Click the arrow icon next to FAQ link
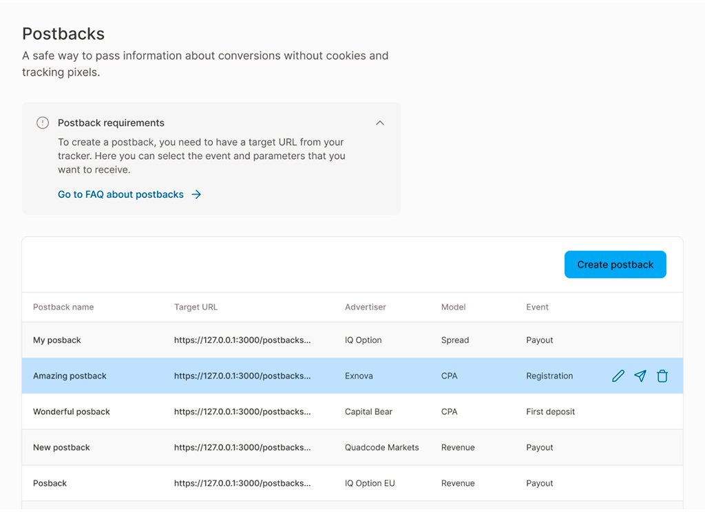This screenshot has height=512, width=705. (x=196, y=195)
